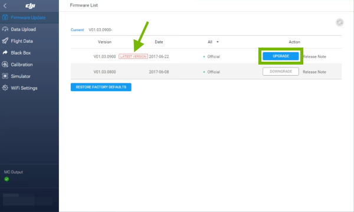354x212 pixels.
Task: Click the Current version label
Action: [x=77, y=30]
